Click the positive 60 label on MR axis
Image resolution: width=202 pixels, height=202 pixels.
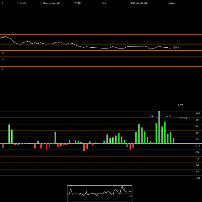[197, 126]
